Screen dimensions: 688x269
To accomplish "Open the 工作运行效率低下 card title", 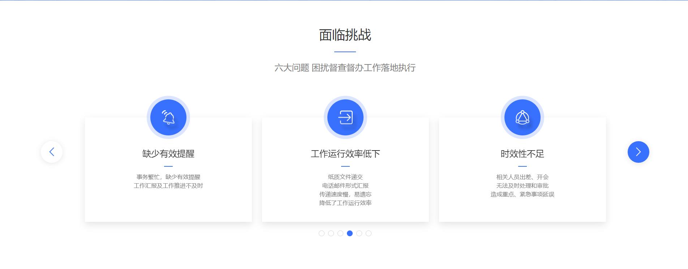I will point(345,154).
